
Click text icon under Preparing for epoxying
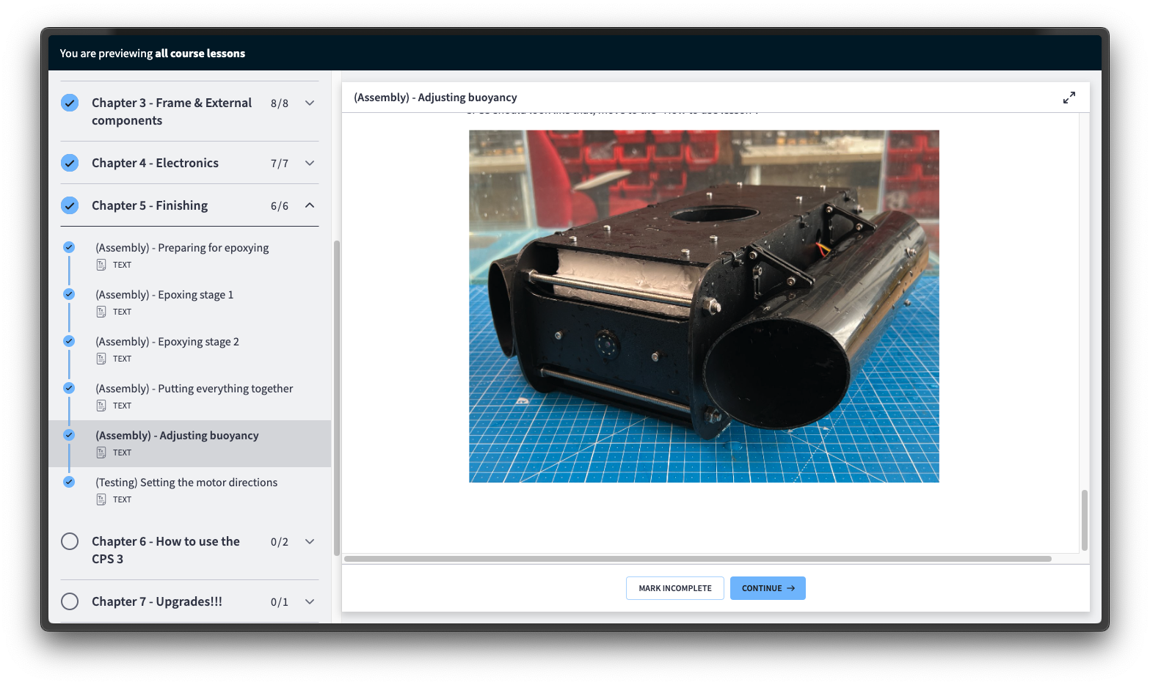101,265
